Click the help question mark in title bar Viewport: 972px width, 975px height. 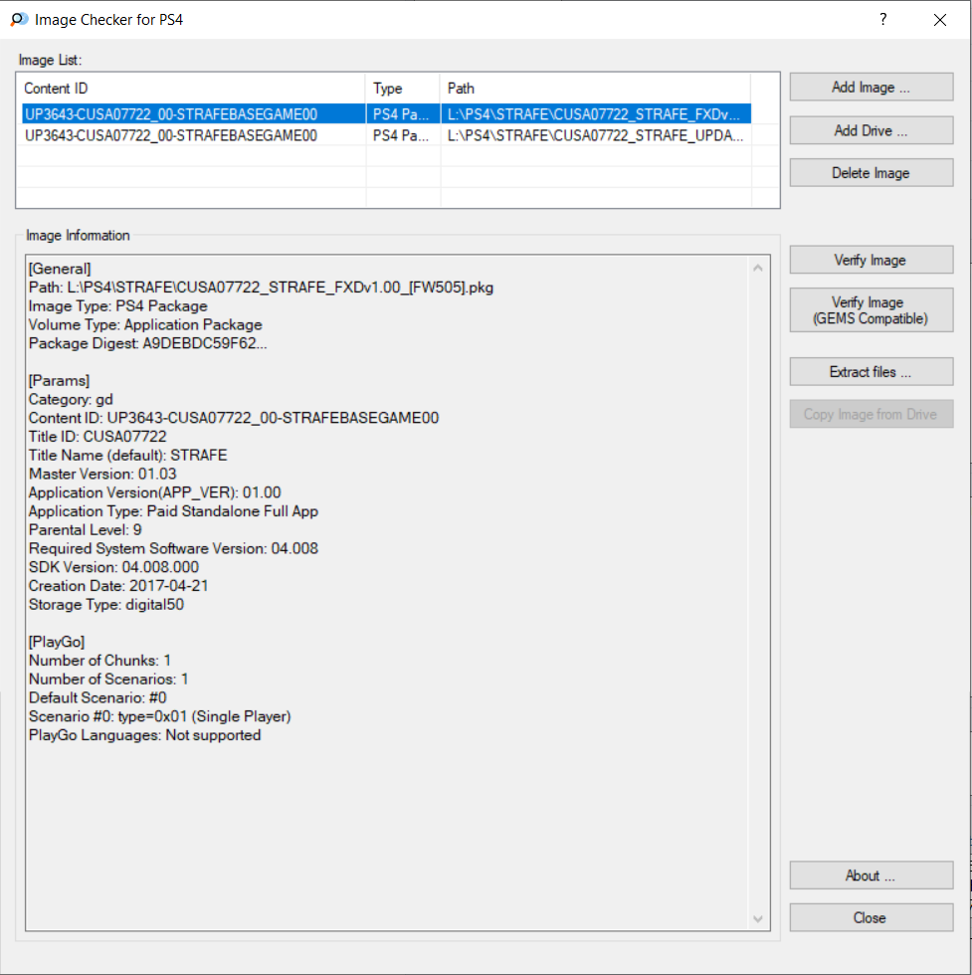[x=883, y=19]
